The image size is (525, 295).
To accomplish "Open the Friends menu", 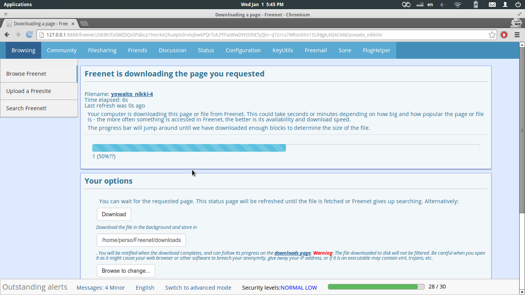I will pos(138,50).
